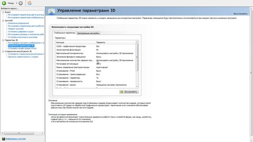The image size is (253, 142).
Task: Open the 'Информация о системе' link
Action: tap(16, 139)
